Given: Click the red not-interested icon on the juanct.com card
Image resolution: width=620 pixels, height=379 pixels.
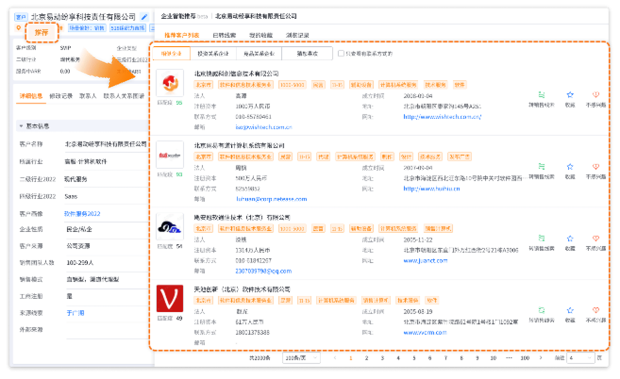Looking at the screenshot, I should point(596,239).
